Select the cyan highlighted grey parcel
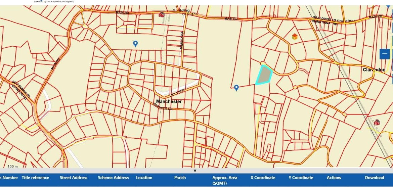The width and height of the screenshot is (393, 187). [265, 75]
